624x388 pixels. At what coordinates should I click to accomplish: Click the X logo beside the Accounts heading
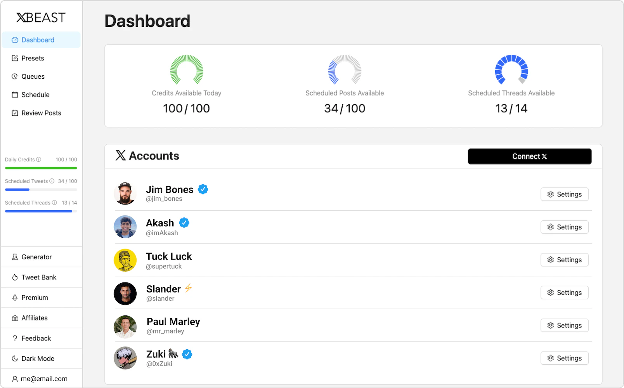(x=120, y=156)
